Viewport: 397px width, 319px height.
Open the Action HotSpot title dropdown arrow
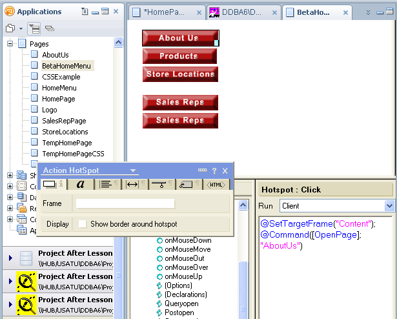pos(134,171)
